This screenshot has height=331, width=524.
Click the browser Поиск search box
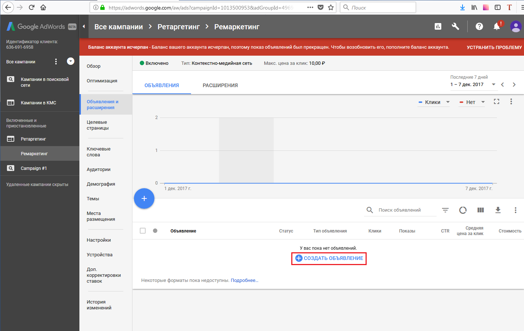[378, 7]
